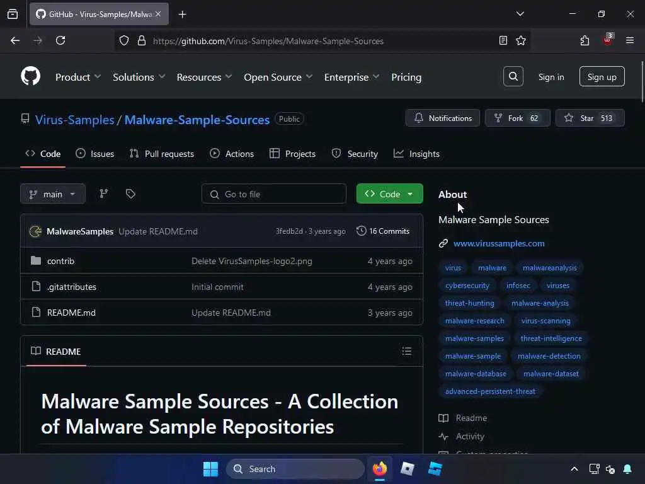Open 16 Commits history link
Image resolution: width=645 pixels, height=484 pixels.
coord(383,231)
